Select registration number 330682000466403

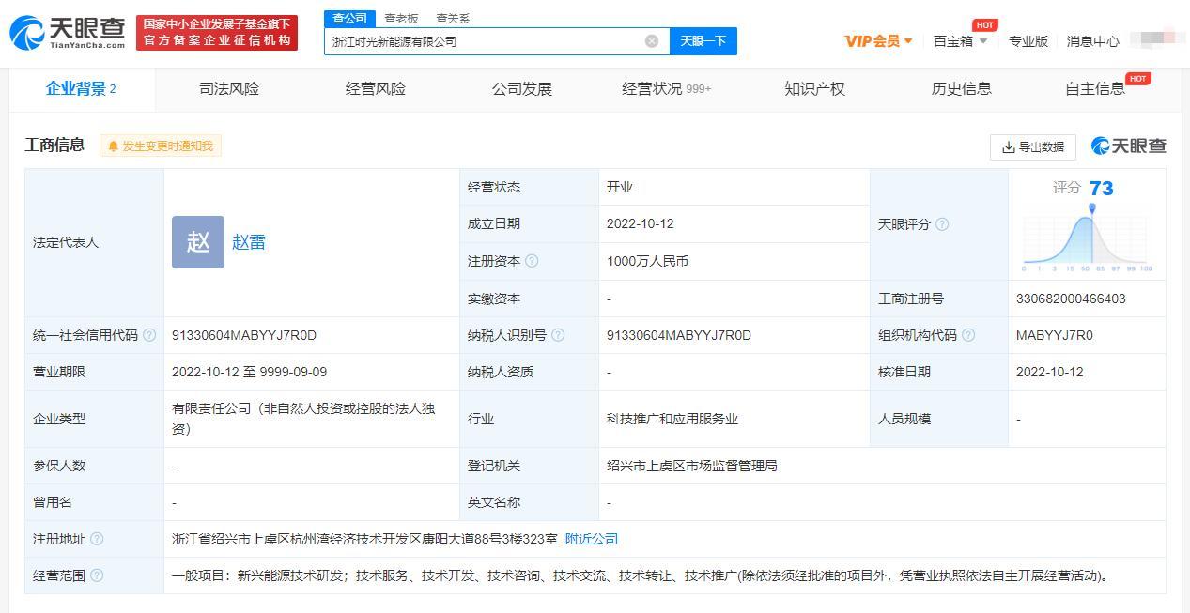[1071, 299]
